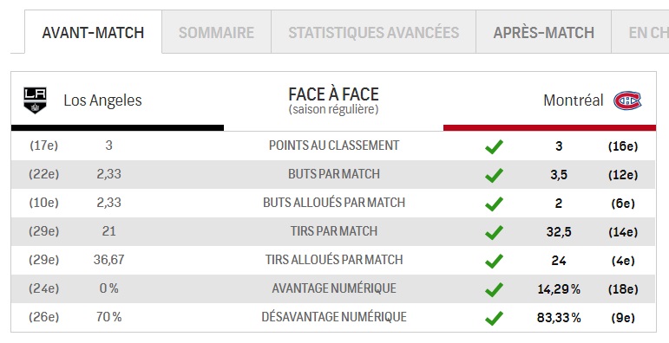This screenshot has width=669, height=343.
Task: Click the Los Angeles Kings logo
Action: [x=35, y=100]
